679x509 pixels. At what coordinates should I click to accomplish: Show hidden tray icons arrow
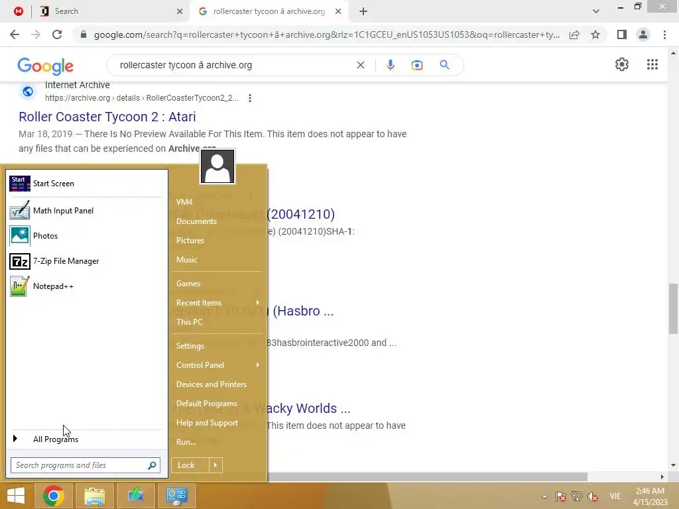tap(545, 496)
